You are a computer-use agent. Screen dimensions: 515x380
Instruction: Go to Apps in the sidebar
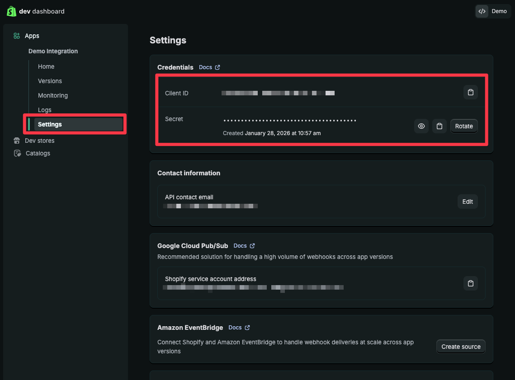32,36
